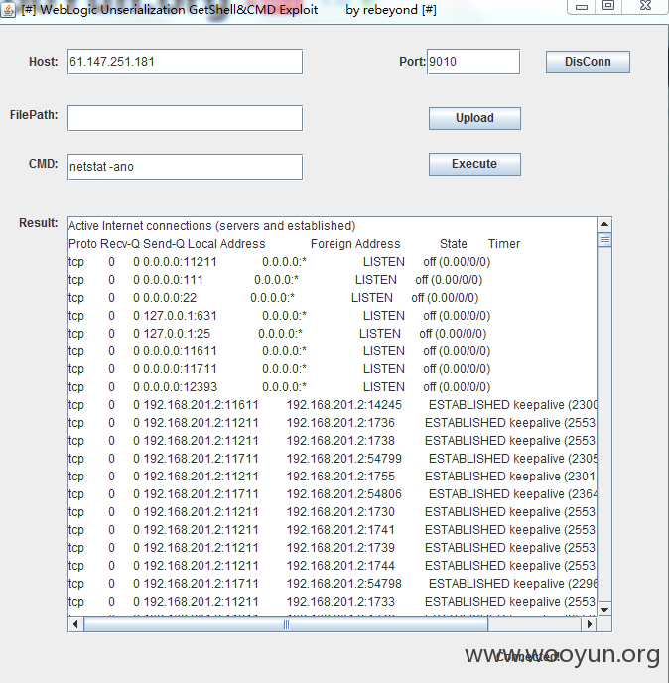Click the result vertical scrollbar down arrow
669x683 pixels.
(x=604, y=609)
